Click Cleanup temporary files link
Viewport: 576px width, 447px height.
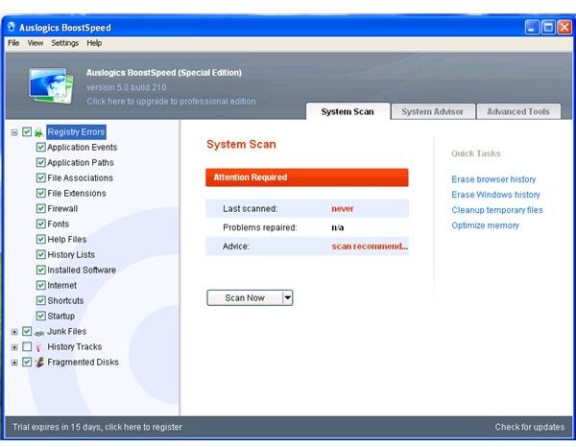[x=497, y=210]
